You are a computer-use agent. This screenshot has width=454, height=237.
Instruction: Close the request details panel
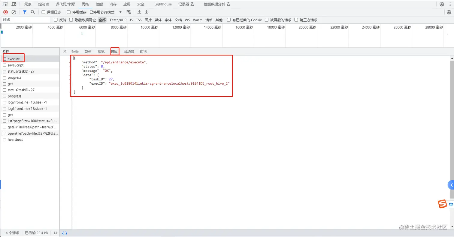(x=65, y=51)
